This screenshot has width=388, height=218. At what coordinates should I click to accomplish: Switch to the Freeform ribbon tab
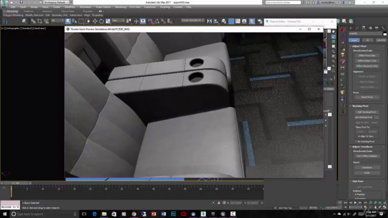click(x=28, y=12)
